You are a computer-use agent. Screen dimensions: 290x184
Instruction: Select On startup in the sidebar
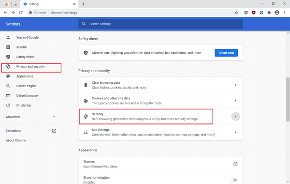[x=24, y=105]
